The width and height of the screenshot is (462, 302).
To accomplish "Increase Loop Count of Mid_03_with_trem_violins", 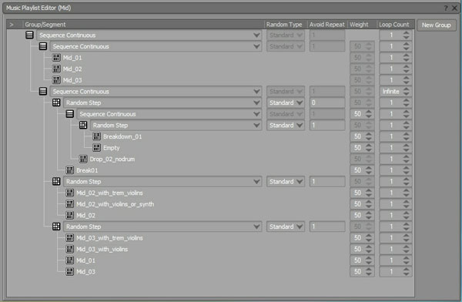I will [x=407, y=236].
